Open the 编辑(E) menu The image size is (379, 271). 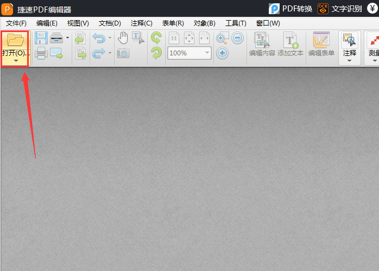point(47,23)
